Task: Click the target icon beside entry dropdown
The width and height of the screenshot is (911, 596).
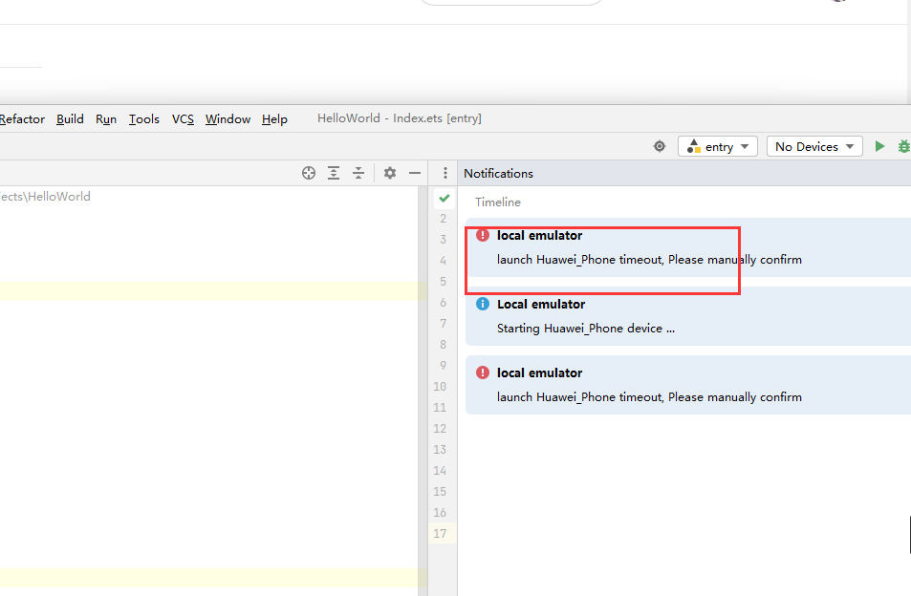Action: 660,146
